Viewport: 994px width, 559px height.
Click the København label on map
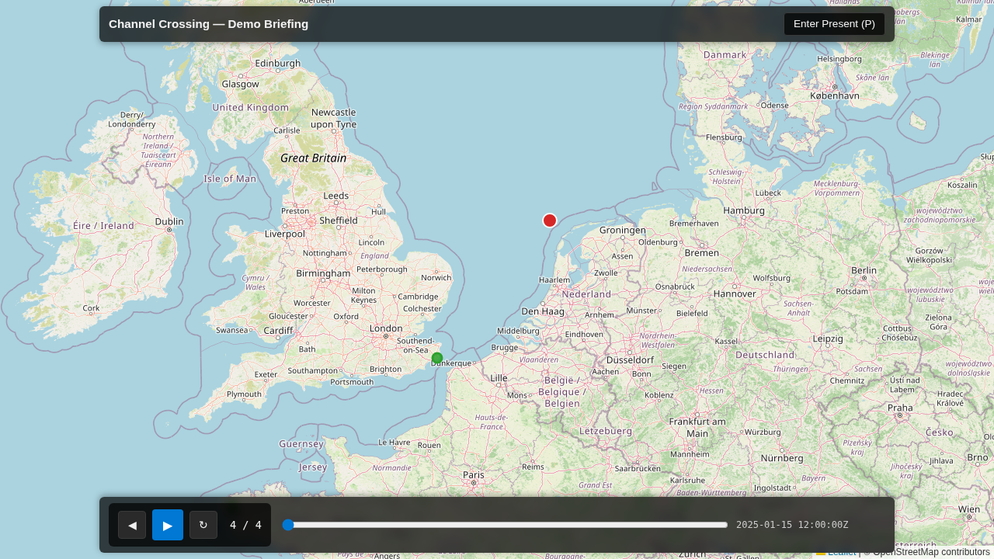pos(835,95)
